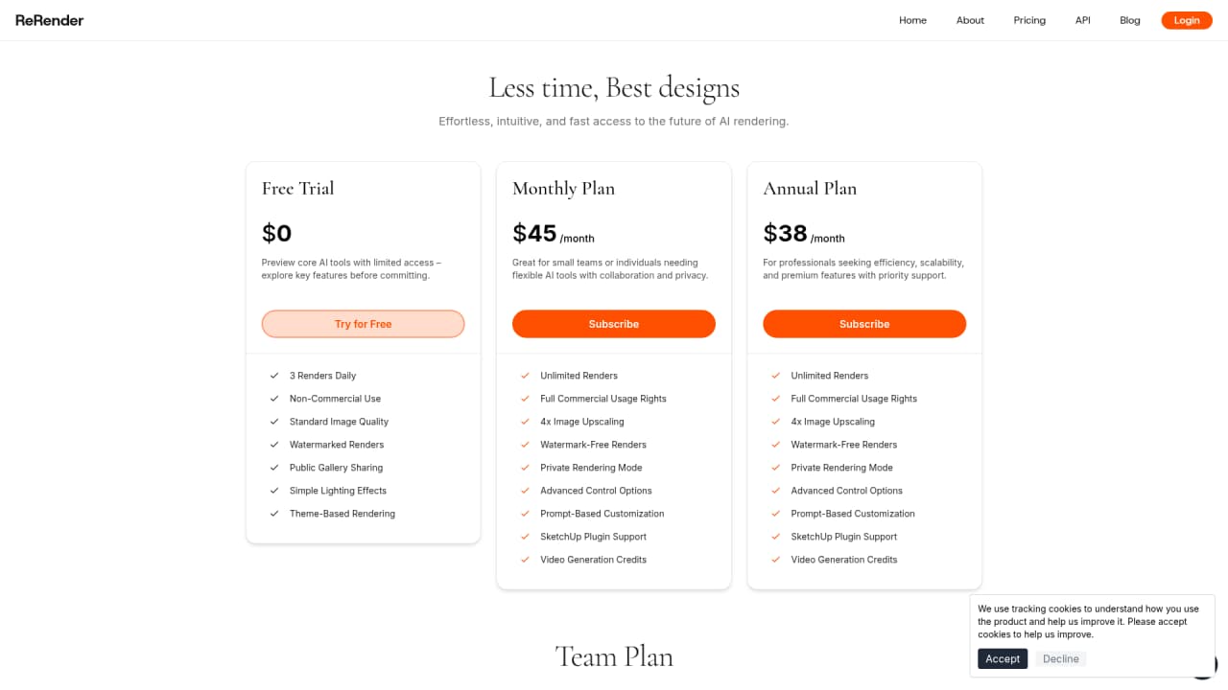Click 'Simple Lighting Effects' feature

[338, 491]
